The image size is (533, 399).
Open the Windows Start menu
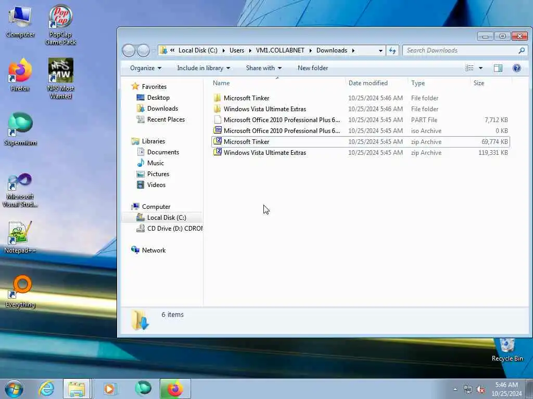[x=14, y=389]
